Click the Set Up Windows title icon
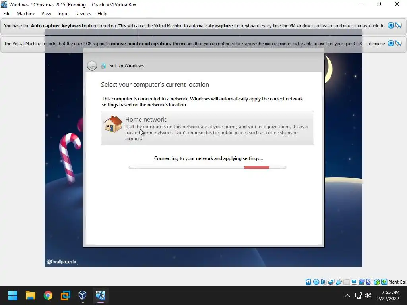This screenshot has height=305, width=407. (x=103, y=66)
